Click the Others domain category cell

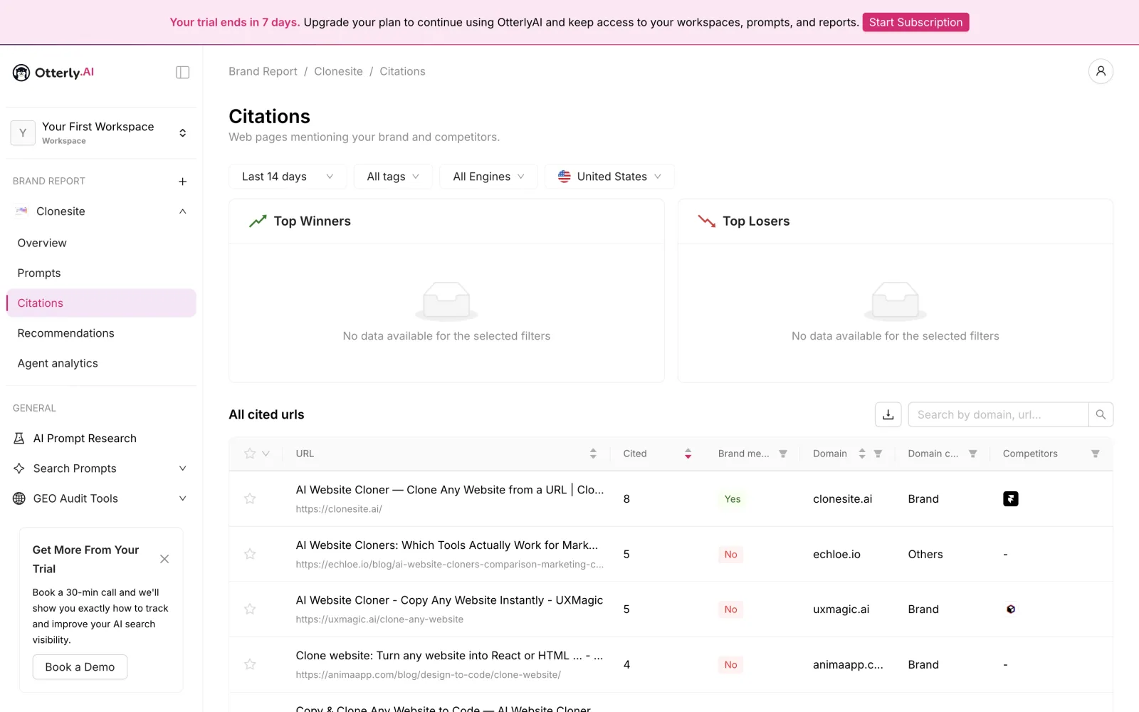pyautogui.click(x=925, y=555)
